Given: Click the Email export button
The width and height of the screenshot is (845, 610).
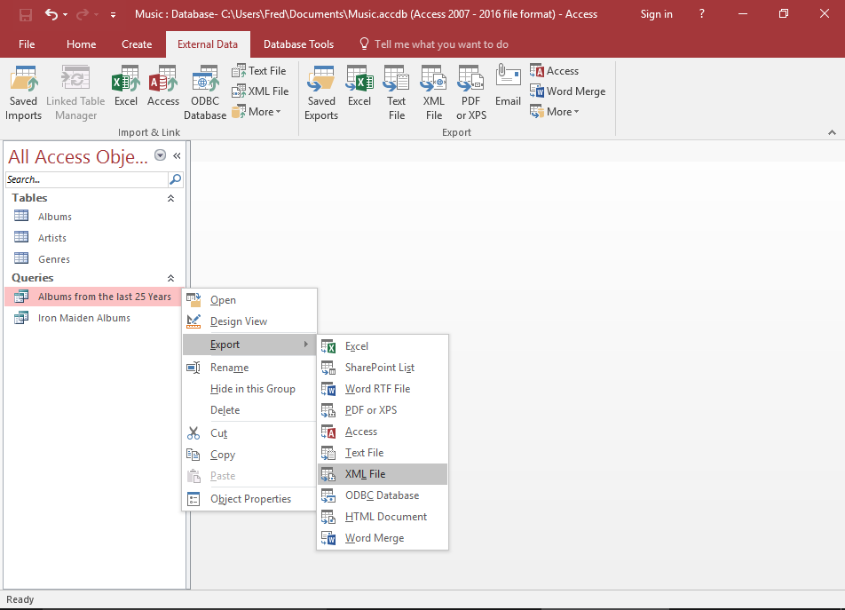Looking at the screenshot, I should click(508, 86).
